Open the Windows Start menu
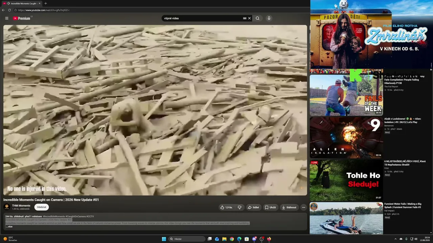Viewport: 433px width, 243px height. coord(164,239)
